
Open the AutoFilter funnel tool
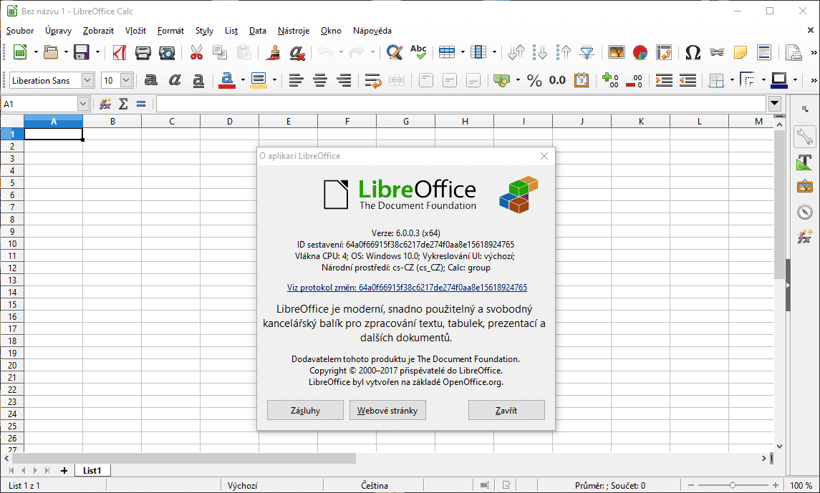[x=587, y=52]
